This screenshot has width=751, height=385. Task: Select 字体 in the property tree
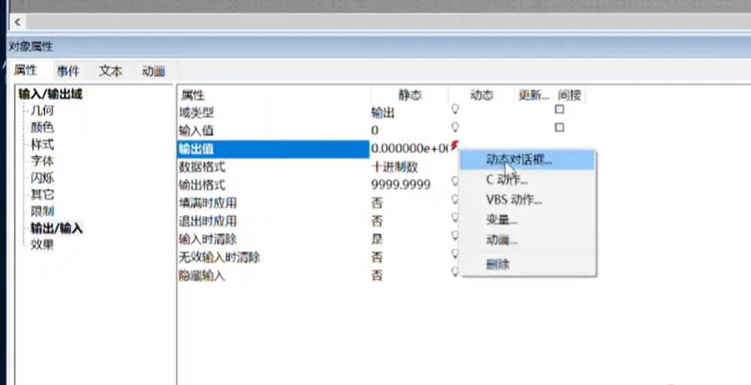(41, 161)
